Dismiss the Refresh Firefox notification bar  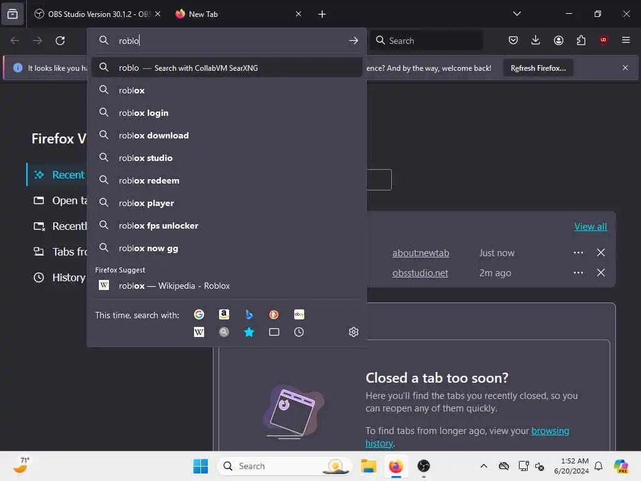point(625,68)
